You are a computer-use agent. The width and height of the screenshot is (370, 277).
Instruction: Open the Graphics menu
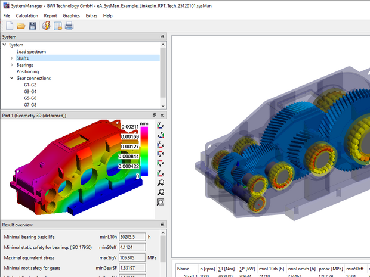71,15
